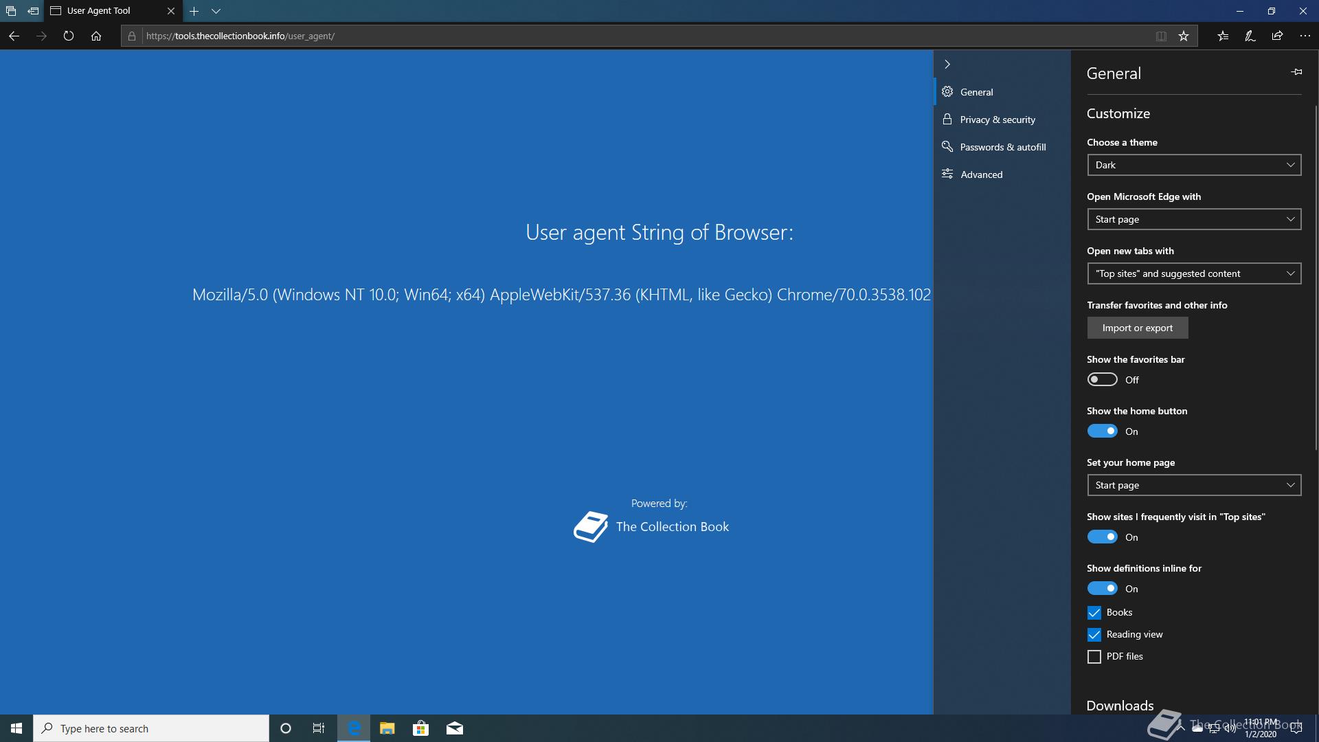Click the Add notes pen icon

1250,36
